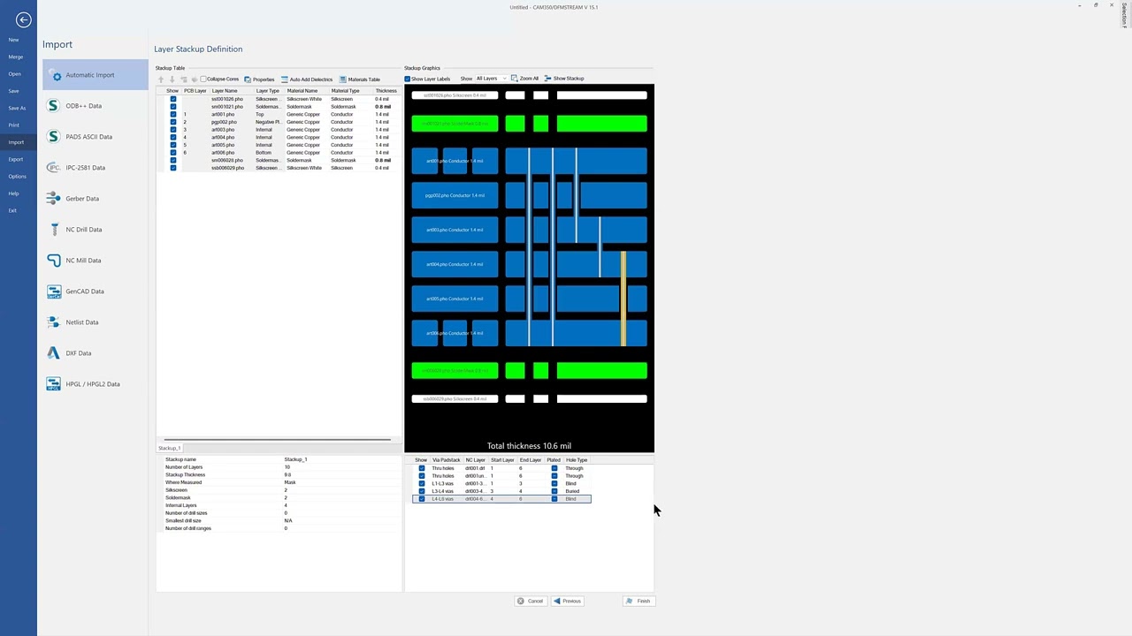1132x636 pixels.
Task: Toggle the Collapse Cores checkbox
Action: click(x=203, y=79)
